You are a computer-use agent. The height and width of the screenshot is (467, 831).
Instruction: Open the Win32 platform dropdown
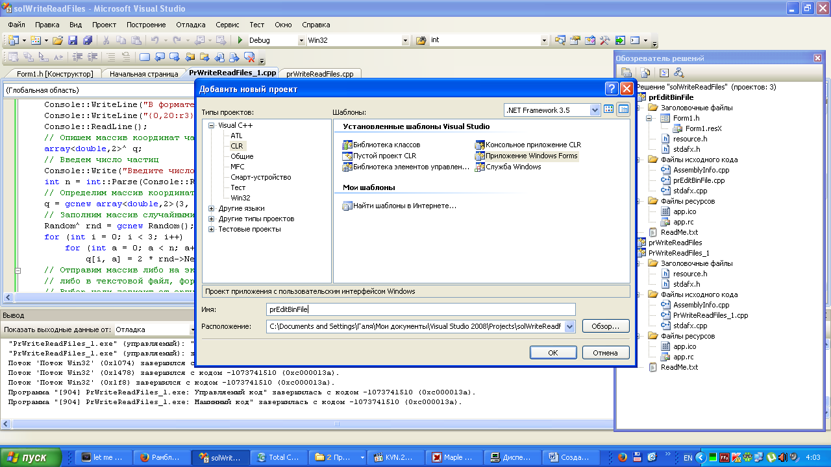(x=405, y=40)
